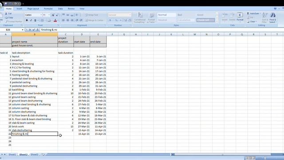Center text horizontally
Viewport: 284px width, 160px height.
68,20
